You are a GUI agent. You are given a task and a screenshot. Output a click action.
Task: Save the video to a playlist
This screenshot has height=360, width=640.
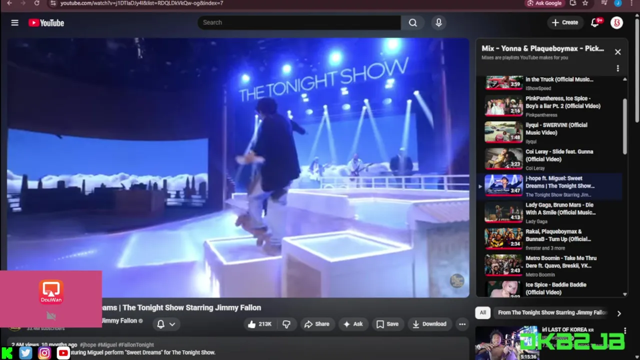(x=387, y=324)
